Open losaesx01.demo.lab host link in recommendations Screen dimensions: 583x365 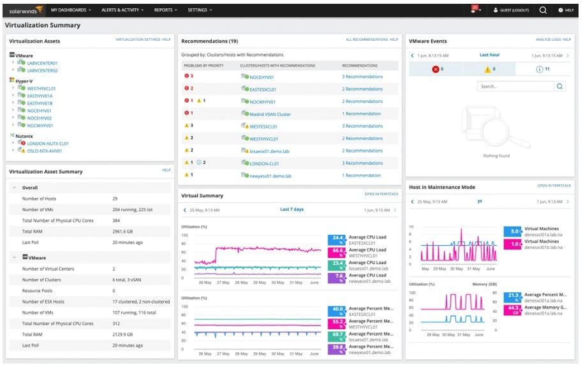[269, 151]
